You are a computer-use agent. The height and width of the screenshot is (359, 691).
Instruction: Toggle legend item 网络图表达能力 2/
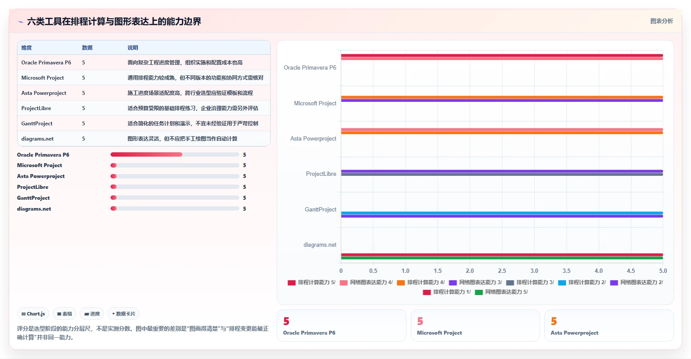coord(637,282)
